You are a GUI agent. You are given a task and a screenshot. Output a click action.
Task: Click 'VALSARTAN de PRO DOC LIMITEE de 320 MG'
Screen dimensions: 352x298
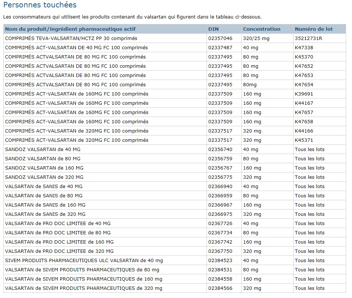tap(59, 251)
